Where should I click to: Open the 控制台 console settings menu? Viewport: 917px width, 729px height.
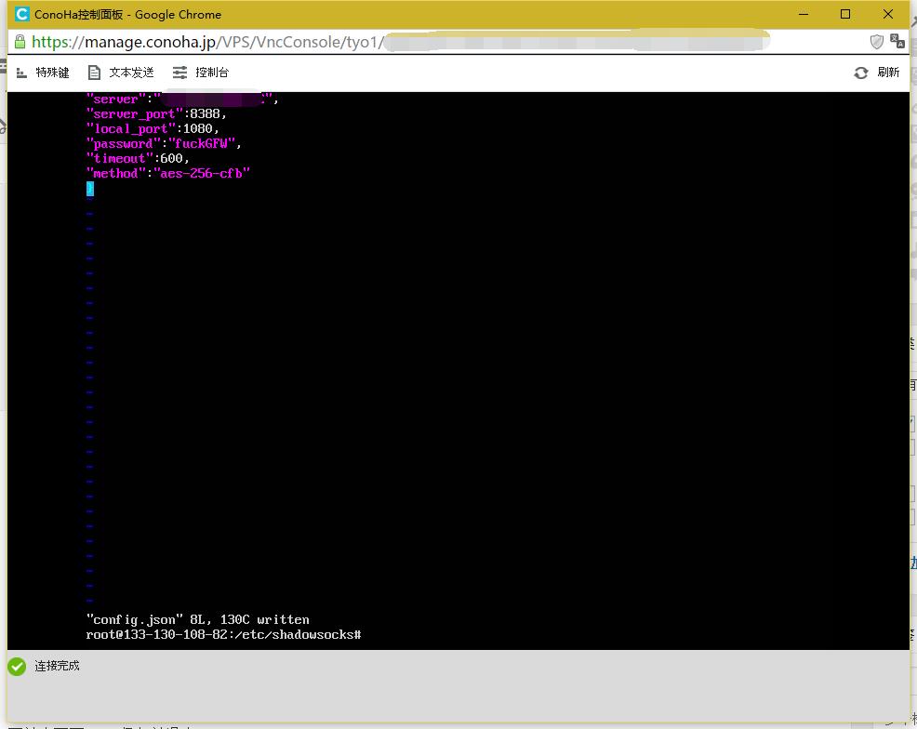pyautogui.click(x=201, y=73)
